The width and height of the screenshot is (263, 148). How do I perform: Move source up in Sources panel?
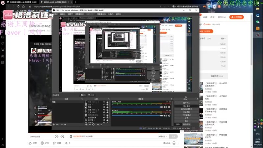coord(98,125)
